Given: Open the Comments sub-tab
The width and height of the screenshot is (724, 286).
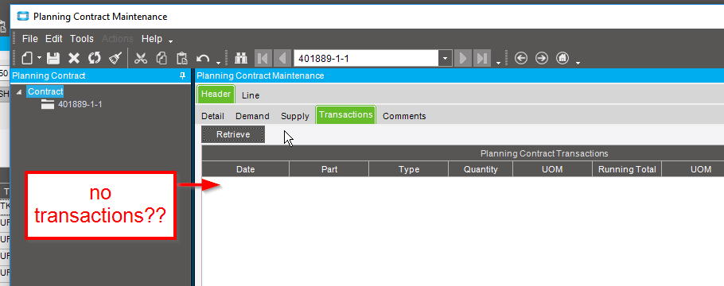Looking at the screenshot, I should pos(404,116).
